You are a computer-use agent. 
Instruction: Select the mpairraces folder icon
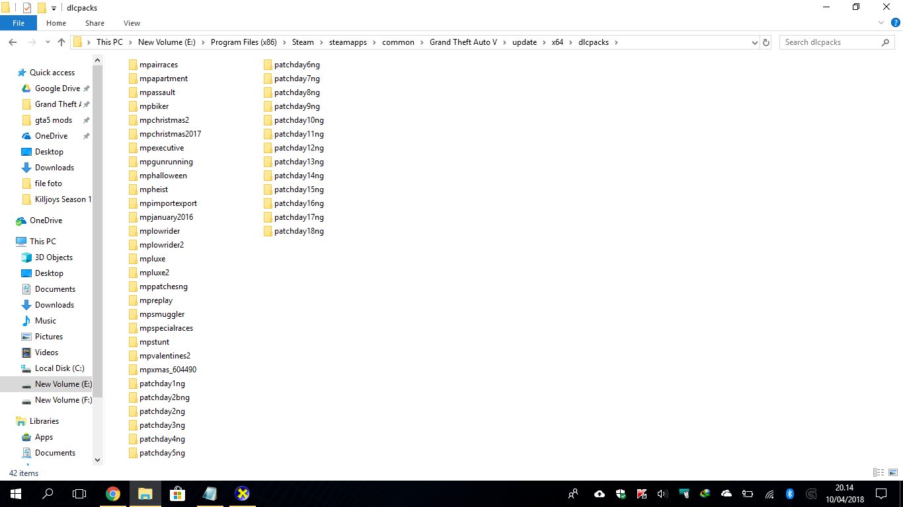point(133,65)
